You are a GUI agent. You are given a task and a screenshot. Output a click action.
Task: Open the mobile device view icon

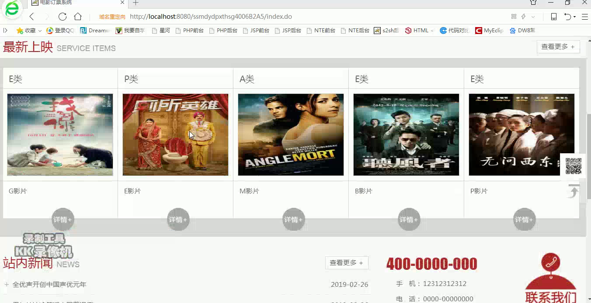coord(554,17)
